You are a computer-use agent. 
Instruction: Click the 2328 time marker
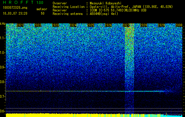144,25
